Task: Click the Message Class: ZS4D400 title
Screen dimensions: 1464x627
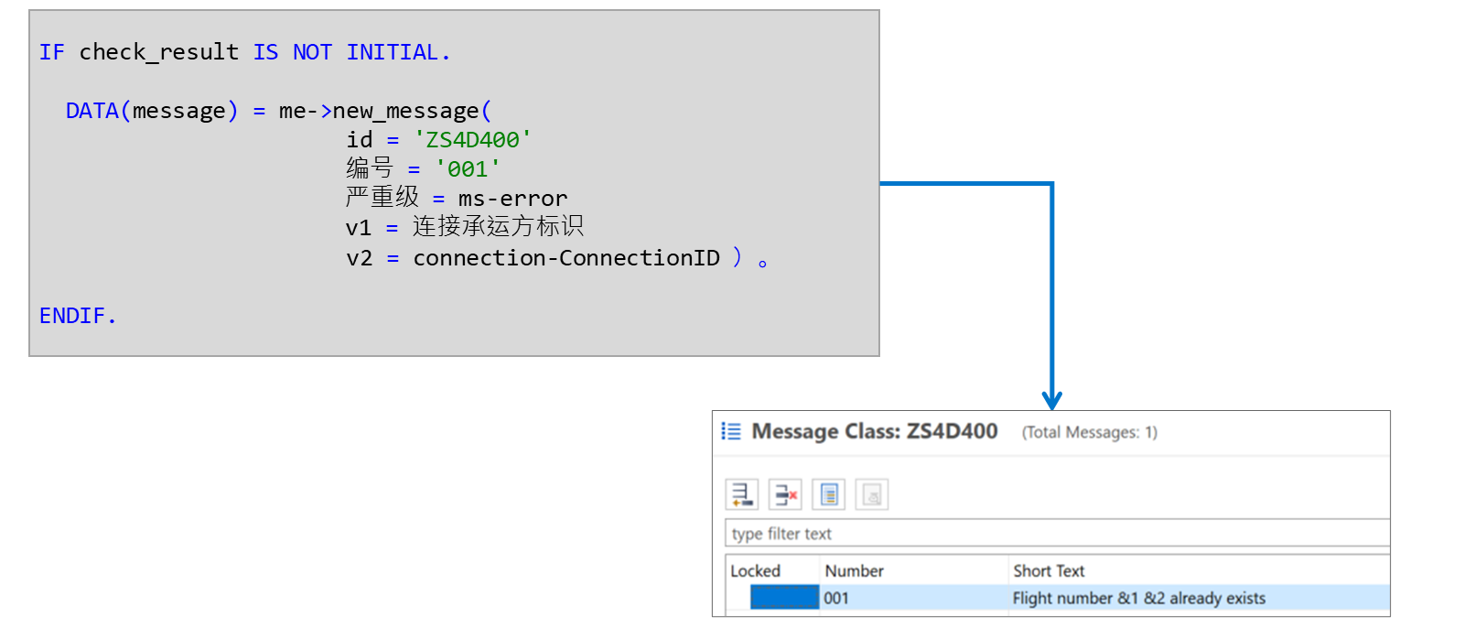Action: [x=875, y=431]
